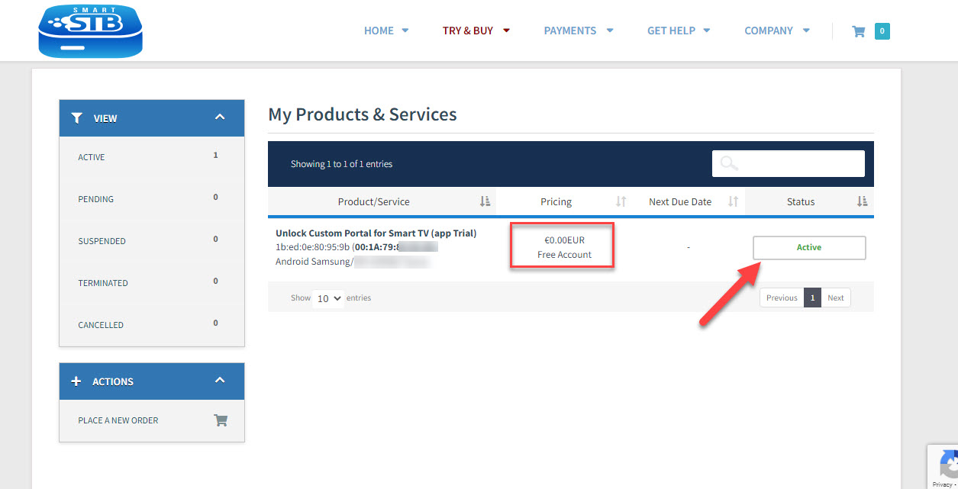Click the Smart STB logo

point(90,31)
